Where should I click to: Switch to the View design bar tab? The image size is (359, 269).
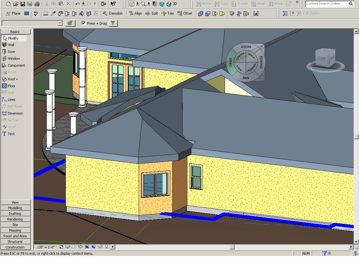coord(15,202)
